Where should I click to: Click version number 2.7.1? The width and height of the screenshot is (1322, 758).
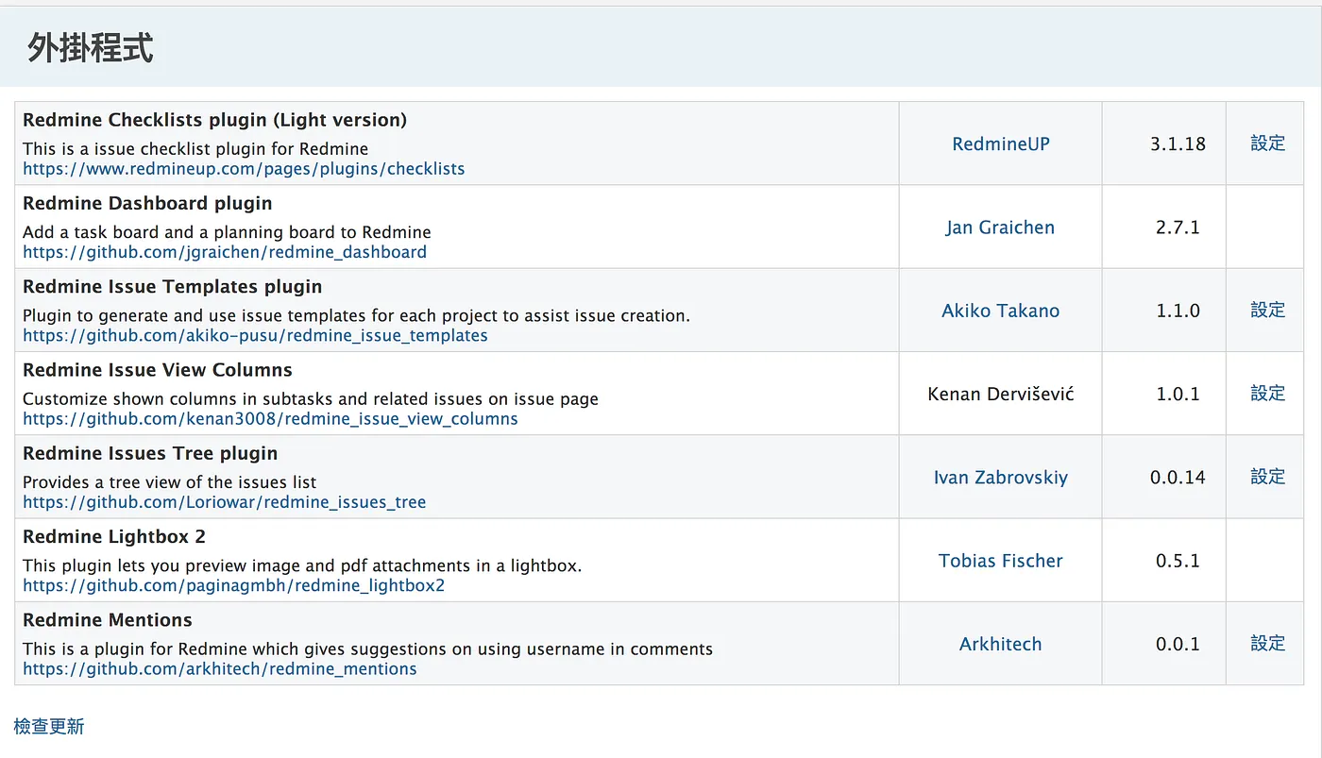[1178, 227]
